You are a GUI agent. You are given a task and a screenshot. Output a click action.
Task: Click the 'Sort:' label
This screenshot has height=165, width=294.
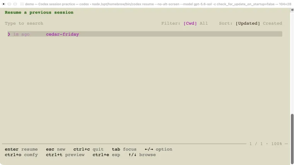point(226,24)
